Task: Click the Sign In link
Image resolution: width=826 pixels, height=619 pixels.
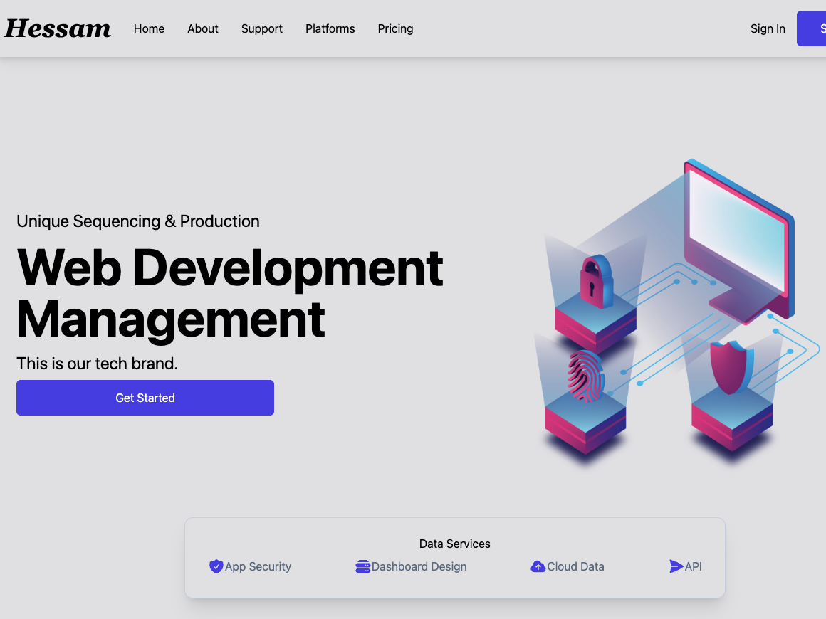Action: [768, 28]
